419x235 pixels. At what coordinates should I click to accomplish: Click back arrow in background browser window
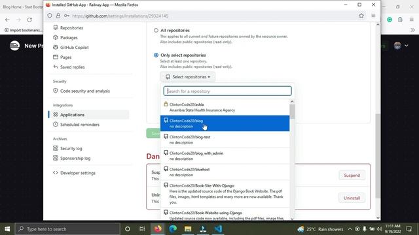tap(7, 20)
